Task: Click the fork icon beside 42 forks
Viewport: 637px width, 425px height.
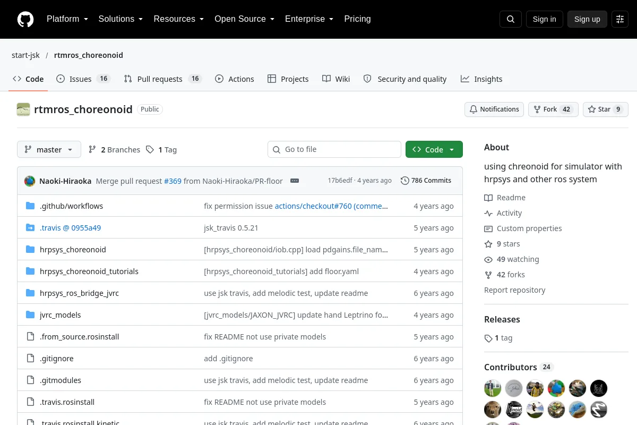Action: (x=488, y=275)
